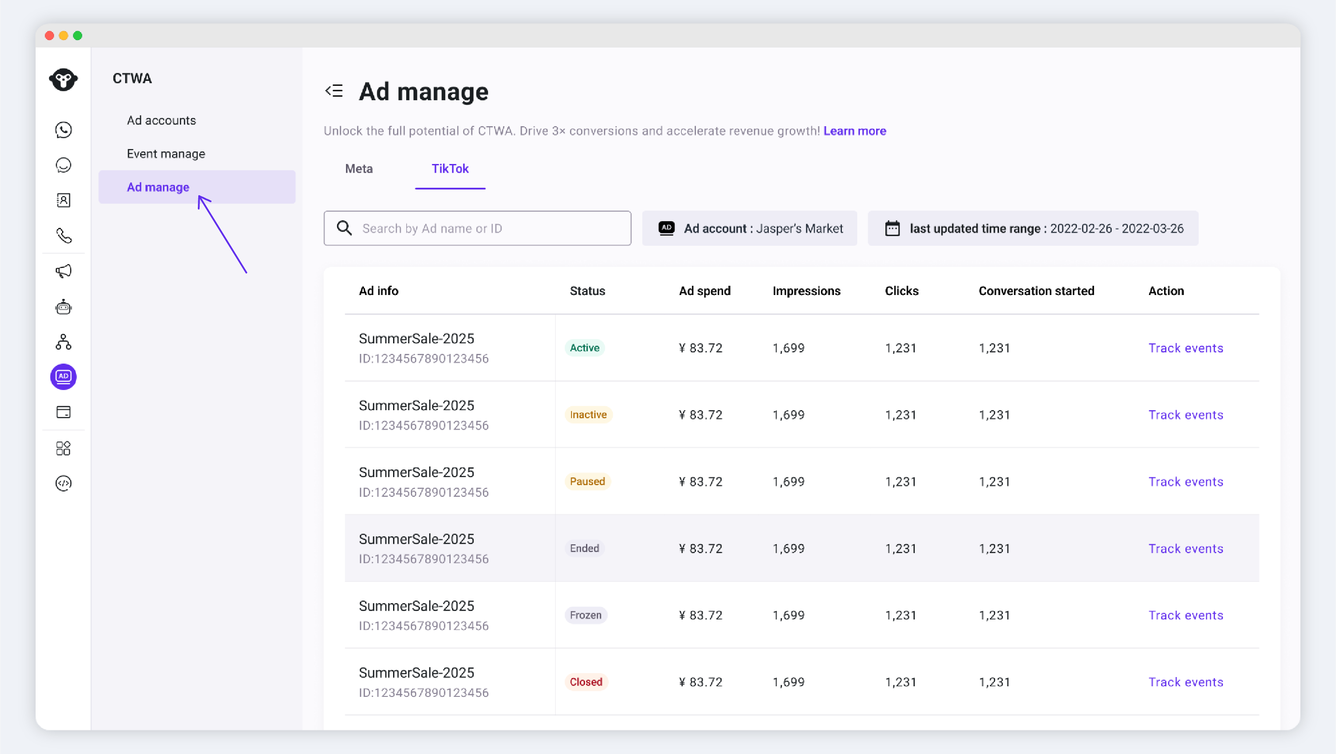Click the Active status badge
Image resolution: width=1336 pixels, height=754 pixels.
(x=585, y=348)
